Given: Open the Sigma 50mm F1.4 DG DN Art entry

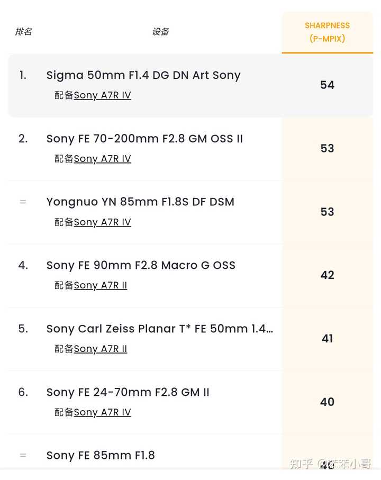Looking at the screenshot, I should (143, 75).
